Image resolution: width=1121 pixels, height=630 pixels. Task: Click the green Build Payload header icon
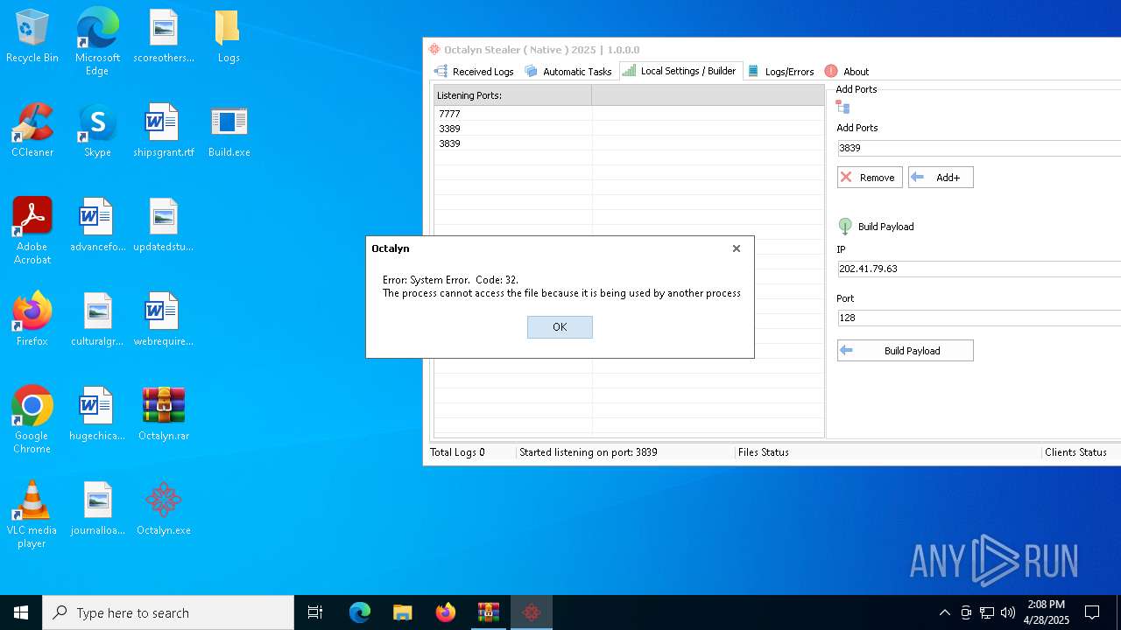click(845, 227)
